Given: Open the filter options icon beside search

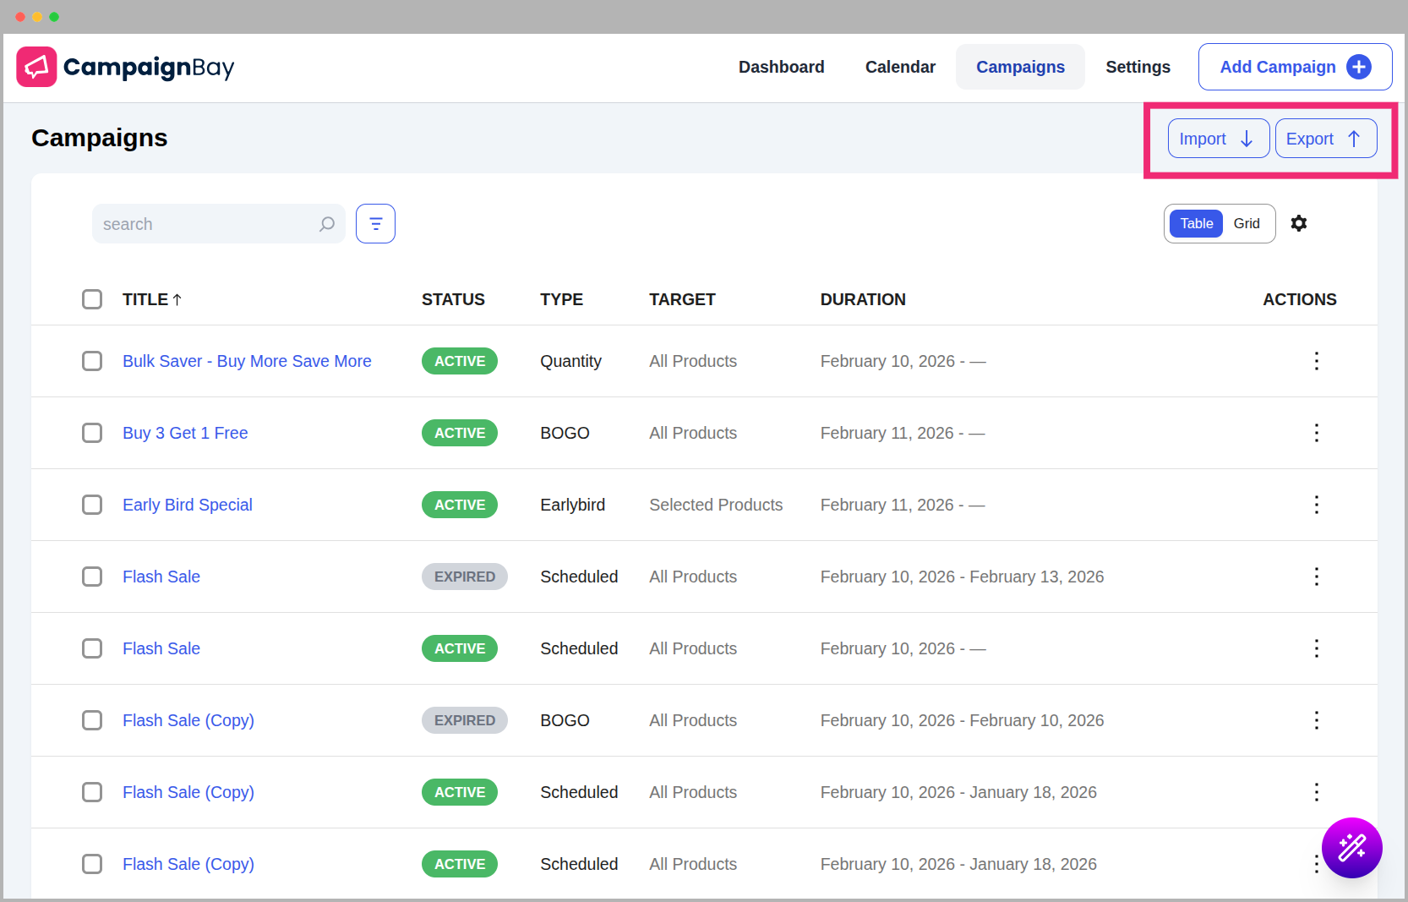Looking at the screenshot, I should 375,224.
